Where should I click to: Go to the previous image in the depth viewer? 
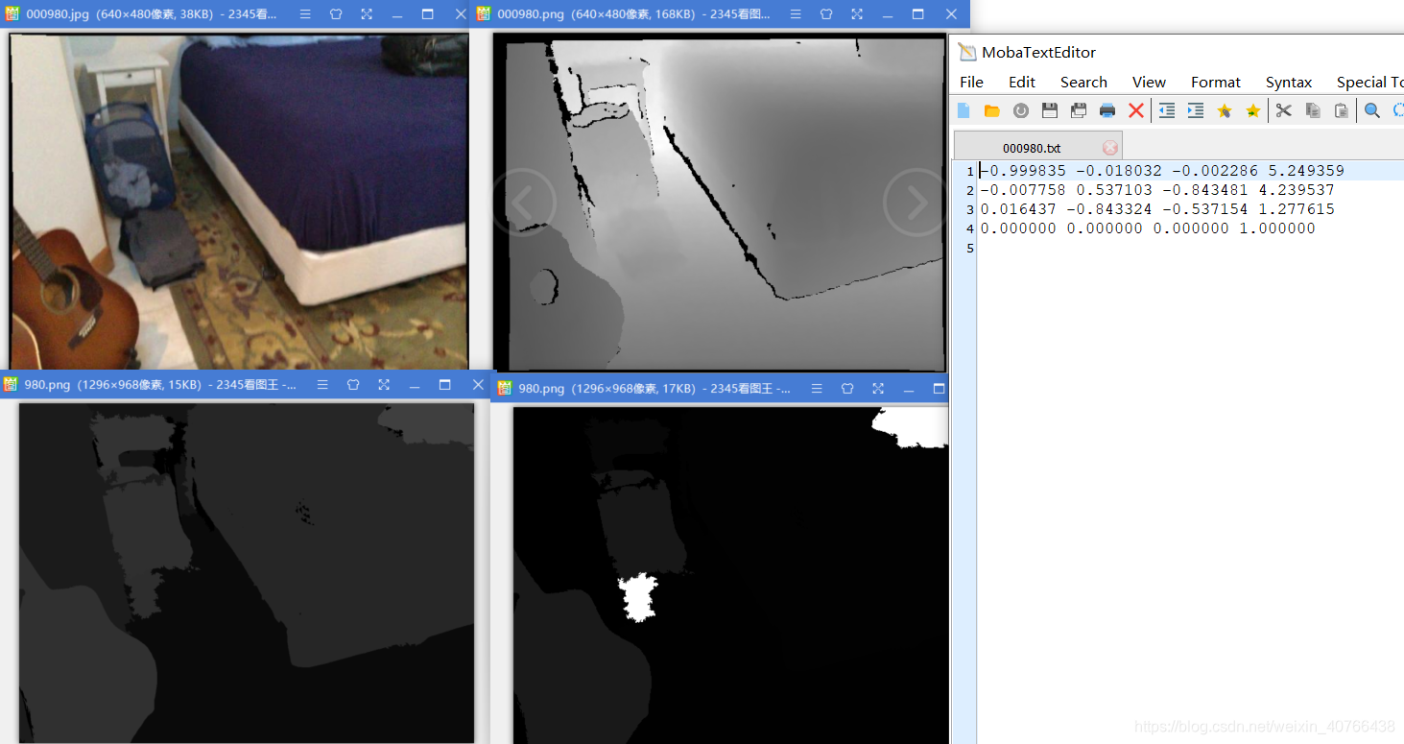pyautogui.click(x=524, y=203)
